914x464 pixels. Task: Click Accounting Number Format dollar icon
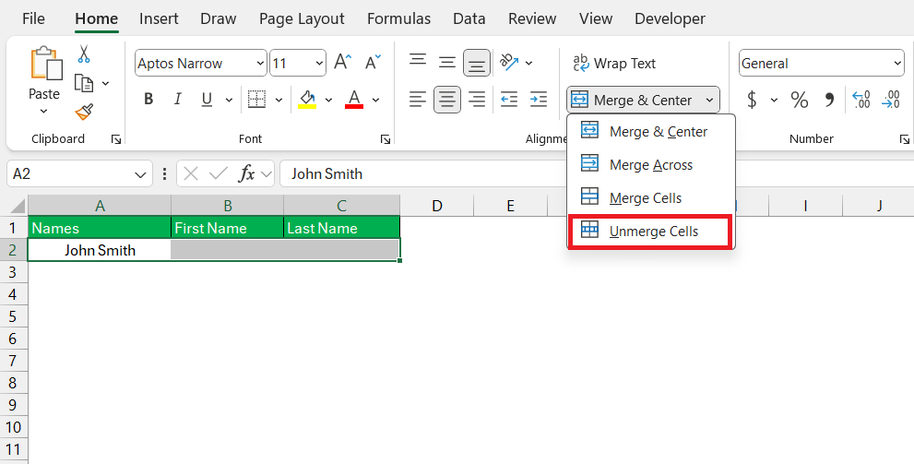click(x=752, y=100)
